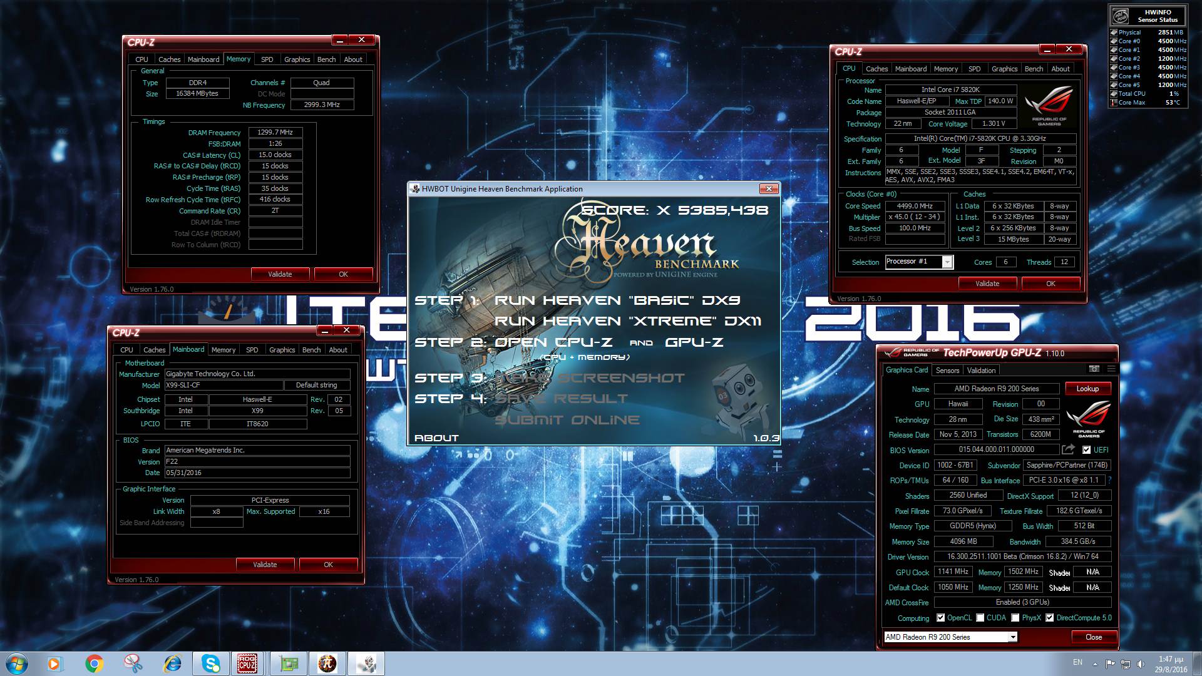
Task: Launch the media player taskbar icon
Action: pyautogui.click(x=54, y=663)
